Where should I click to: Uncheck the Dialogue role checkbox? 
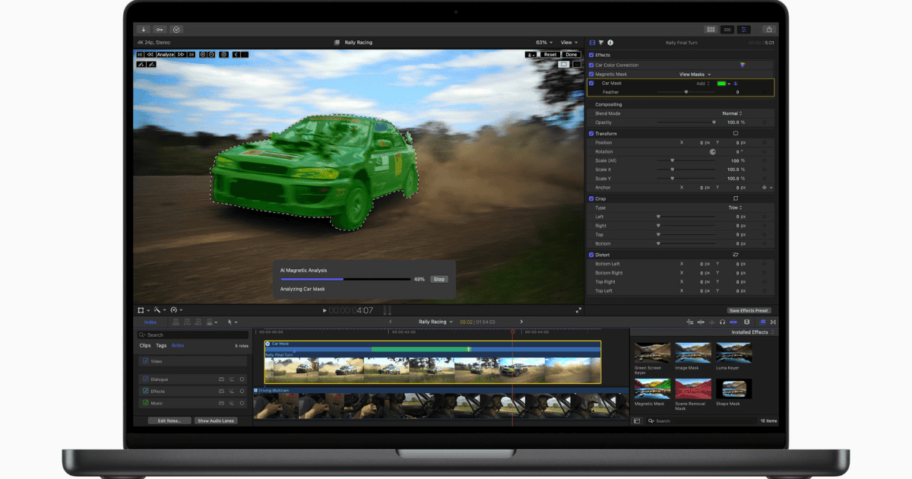point(145,379)
